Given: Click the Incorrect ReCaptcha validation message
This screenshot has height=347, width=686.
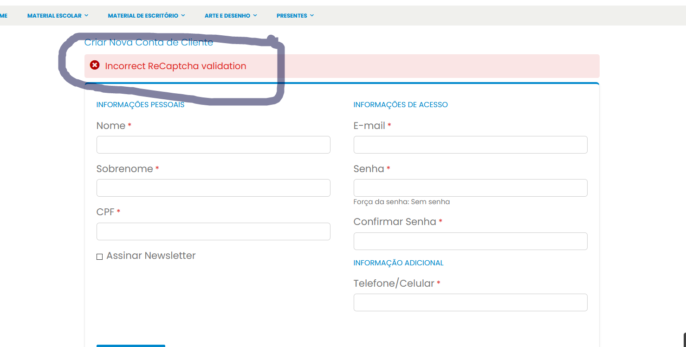Looking at the screenshot, I should [175, 66].
